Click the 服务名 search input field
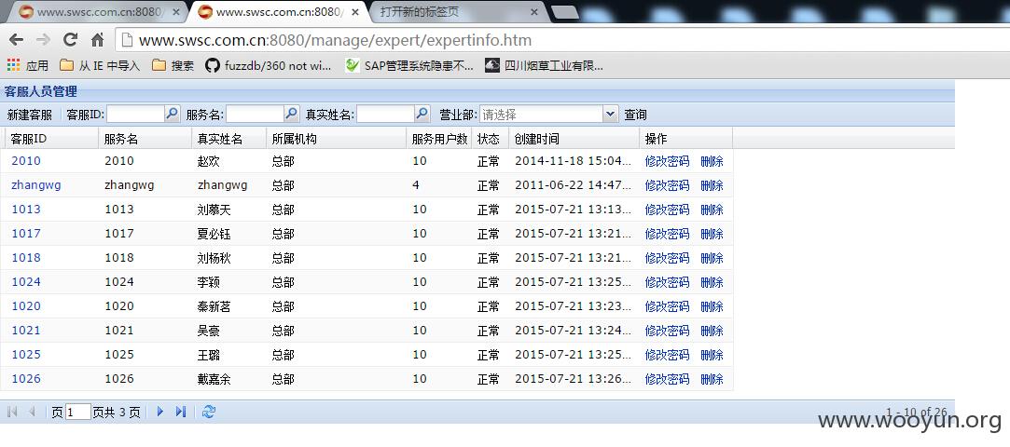This screenshot has height=447, width=1010. [256, 114]
